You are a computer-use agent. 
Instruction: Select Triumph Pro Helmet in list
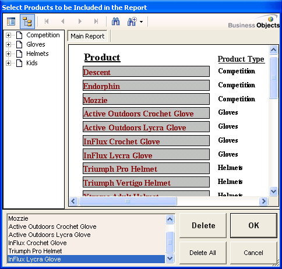[x=86, y=251]
